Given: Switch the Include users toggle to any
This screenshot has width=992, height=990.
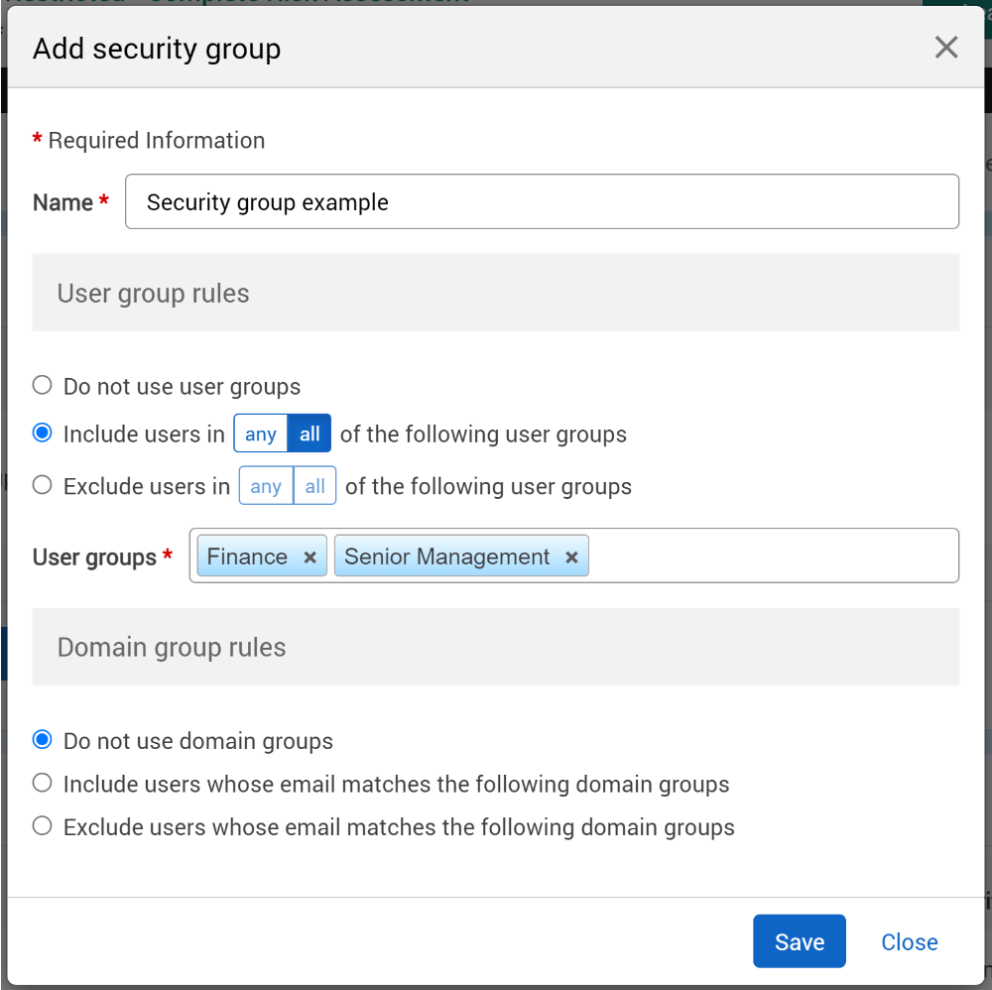Looking at the screenshot, I should (x=261, y=434).
